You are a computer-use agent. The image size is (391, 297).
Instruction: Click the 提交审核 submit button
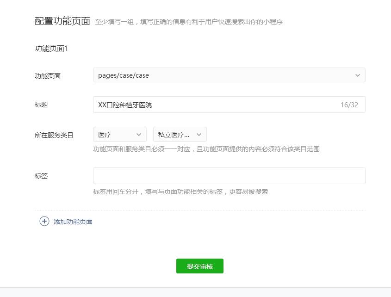199,266
